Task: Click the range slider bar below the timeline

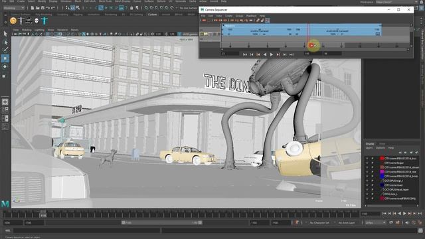Action: click(161, 223)
